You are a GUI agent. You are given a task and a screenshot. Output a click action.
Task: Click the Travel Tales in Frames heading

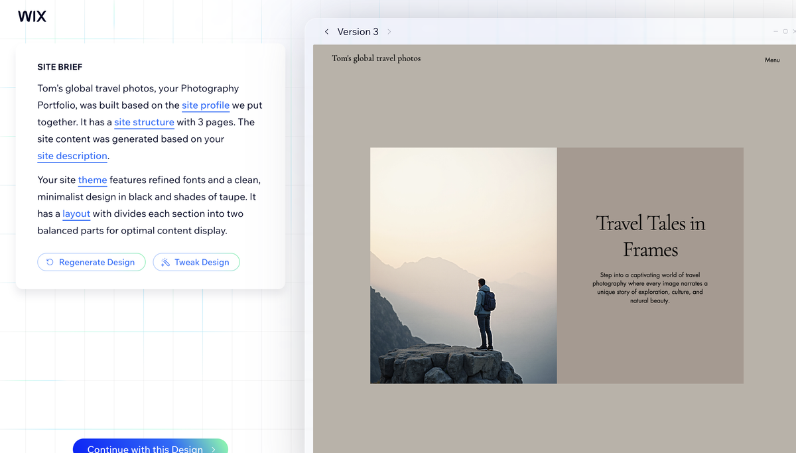[651, 236]
